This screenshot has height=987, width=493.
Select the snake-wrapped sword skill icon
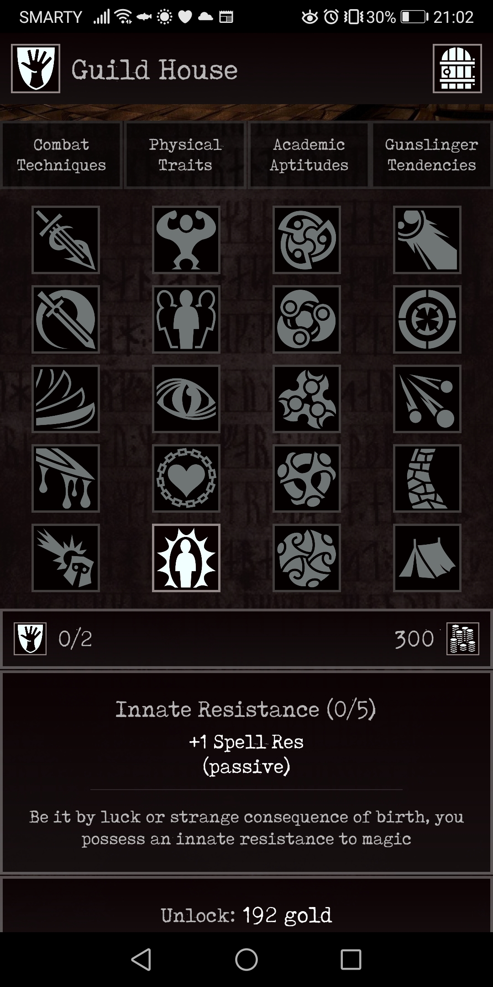tap(66, 240)
